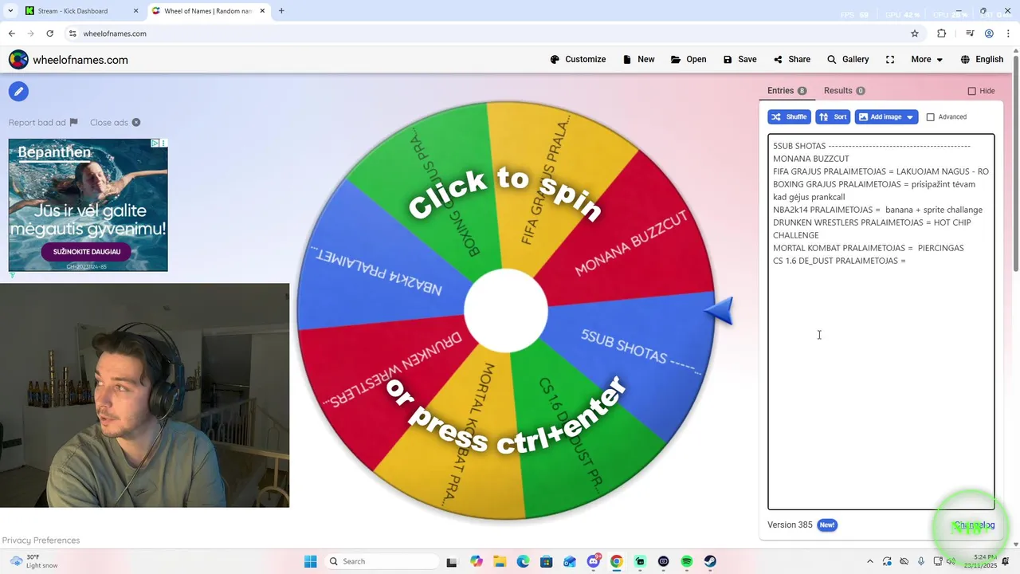
Task: Open the English language selector
Action: [982, 60]
